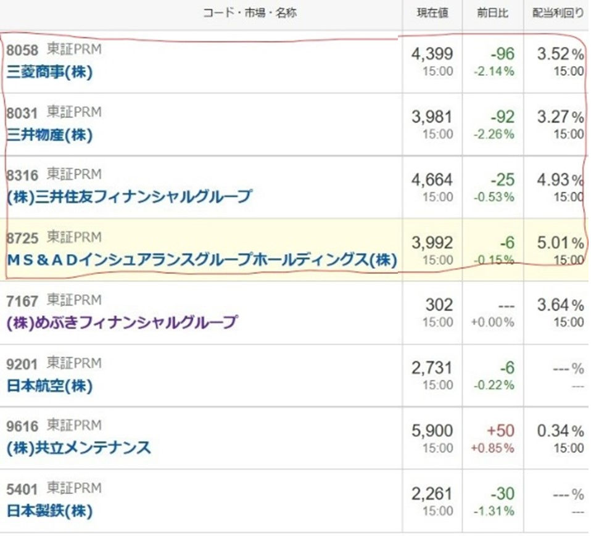Open MS&ADインシュアランスグループホールディングス link
591x536 pixels.
[x=201, y=260]
